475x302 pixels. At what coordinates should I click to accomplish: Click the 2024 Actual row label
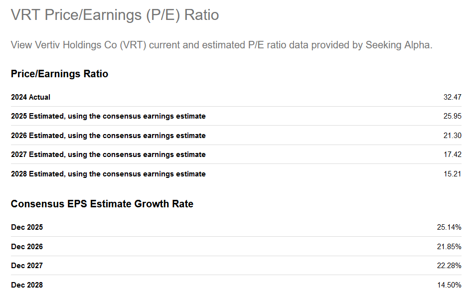coord(30,97)
